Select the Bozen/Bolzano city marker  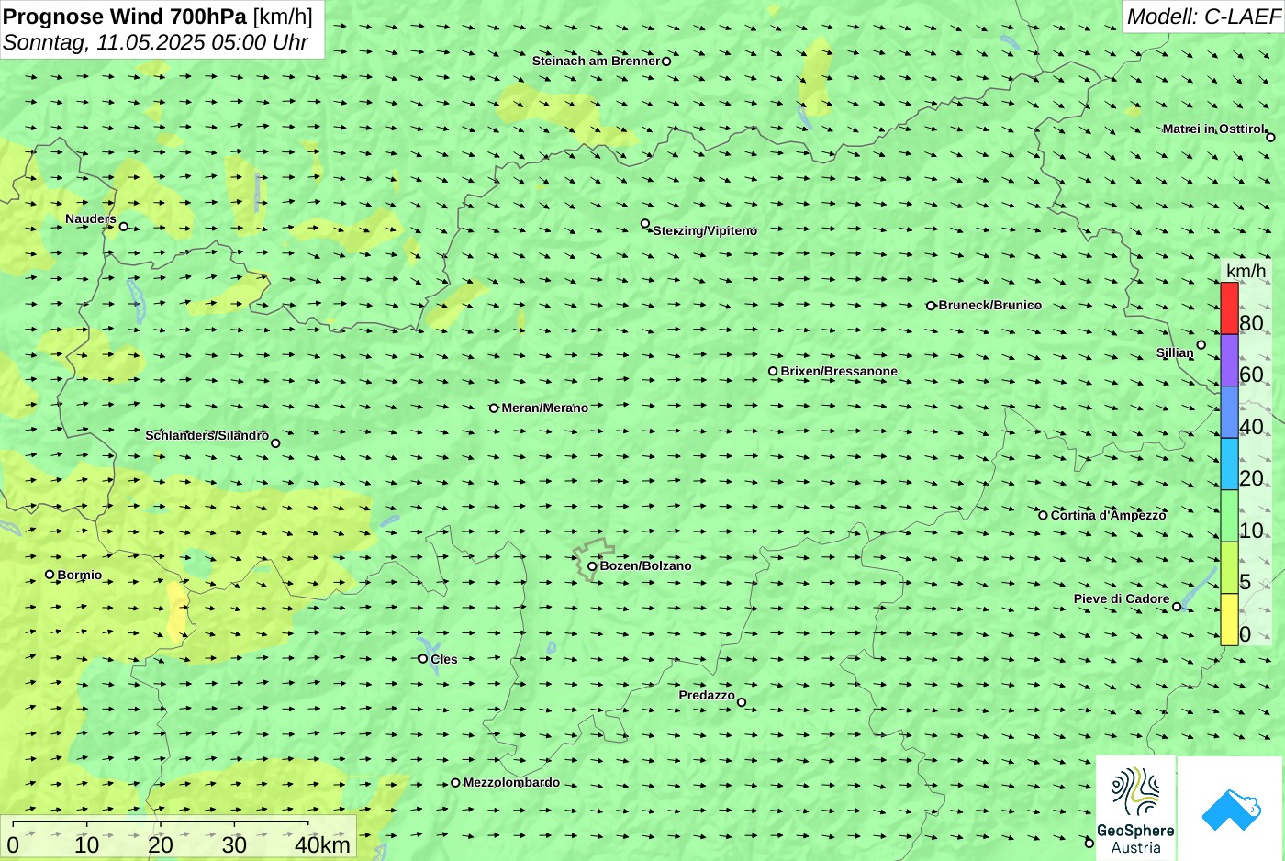click(x=592, y=566)
